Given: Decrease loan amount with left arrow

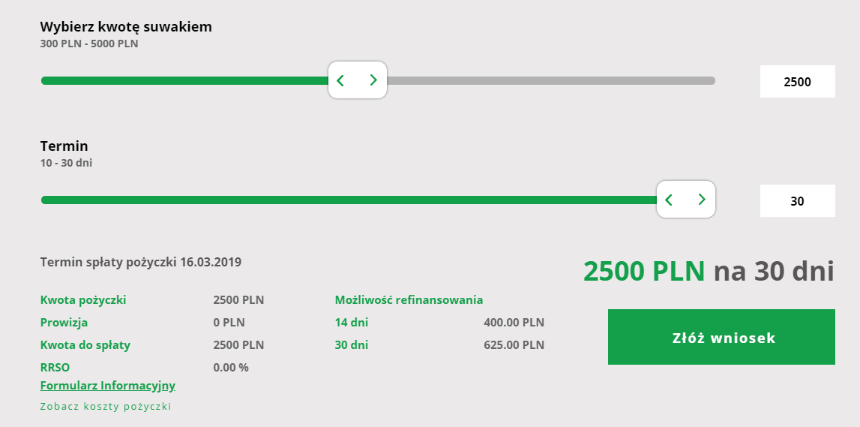Looking at the screenshot, I should tap(340, 81).
